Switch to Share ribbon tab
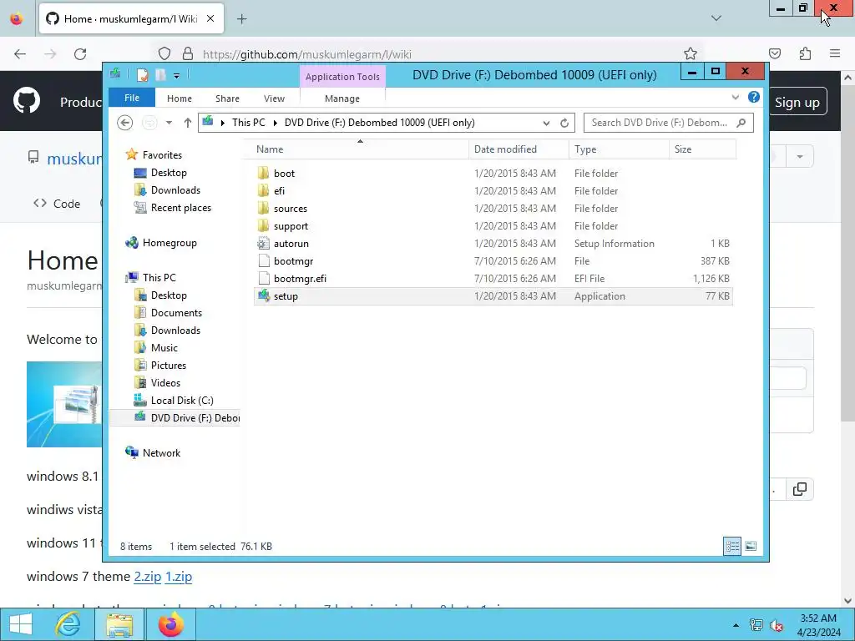The image size is (855, 641). 227,98
